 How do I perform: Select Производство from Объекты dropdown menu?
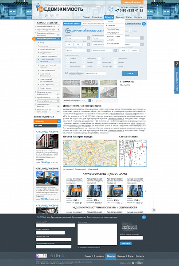[113, 29]
